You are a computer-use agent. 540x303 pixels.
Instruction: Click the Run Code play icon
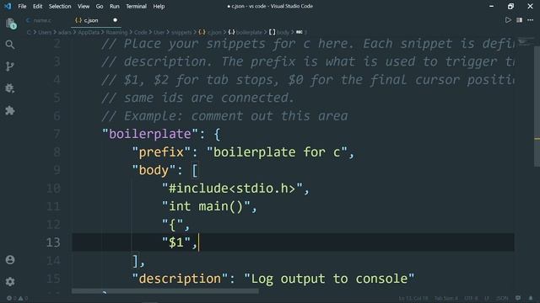[508, 20]
